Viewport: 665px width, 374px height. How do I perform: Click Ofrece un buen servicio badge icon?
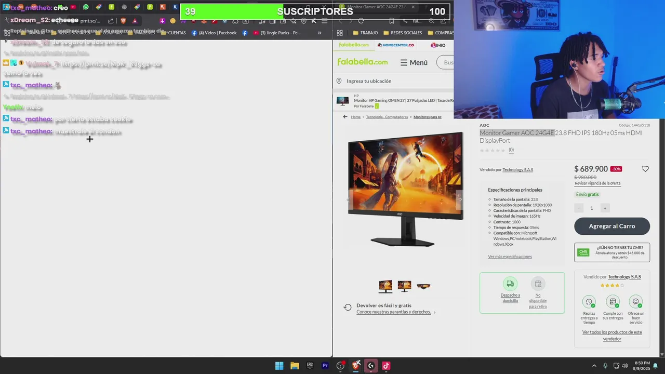pyautogui.click(x=636, y=302)
